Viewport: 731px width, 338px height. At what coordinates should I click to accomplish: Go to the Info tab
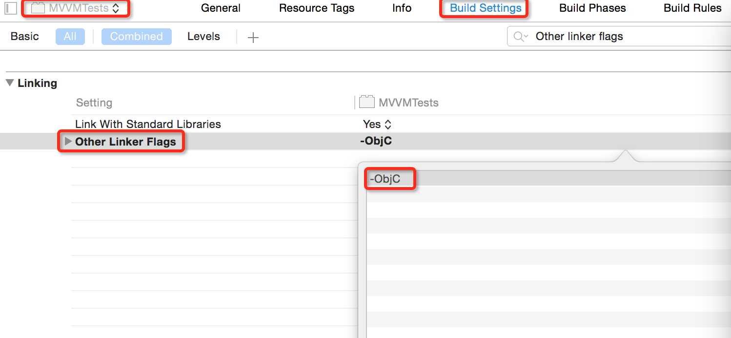click(402, 8)
